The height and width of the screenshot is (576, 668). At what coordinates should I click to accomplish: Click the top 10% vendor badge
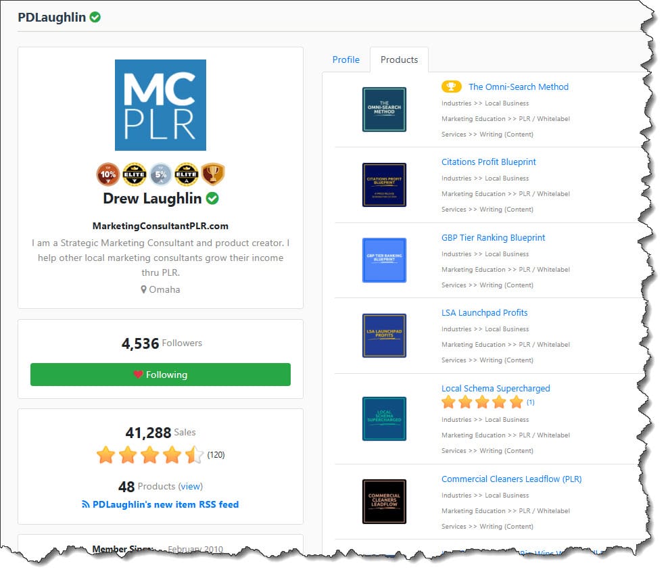(x=108, y=174)
